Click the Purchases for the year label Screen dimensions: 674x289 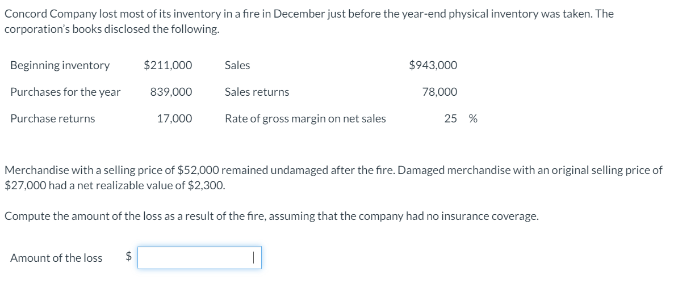pos(65,92)
